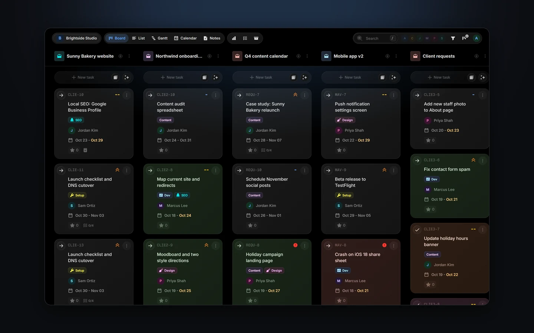Click urgent red priority on Crash on iOS card
Screen dimensions: 534x333
tap(384, 245)
